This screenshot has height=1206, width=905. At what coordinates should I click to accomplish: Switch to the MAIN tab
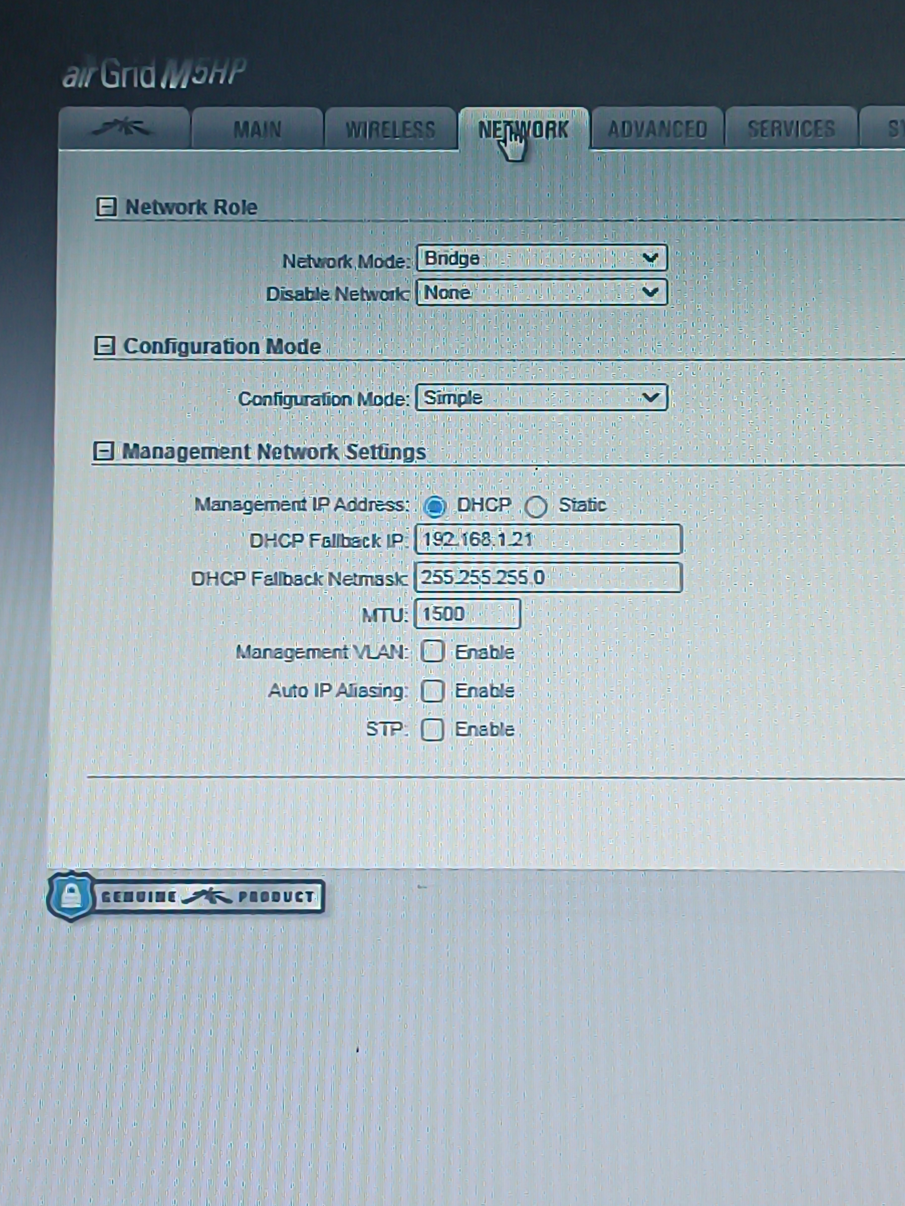[258, 129]
